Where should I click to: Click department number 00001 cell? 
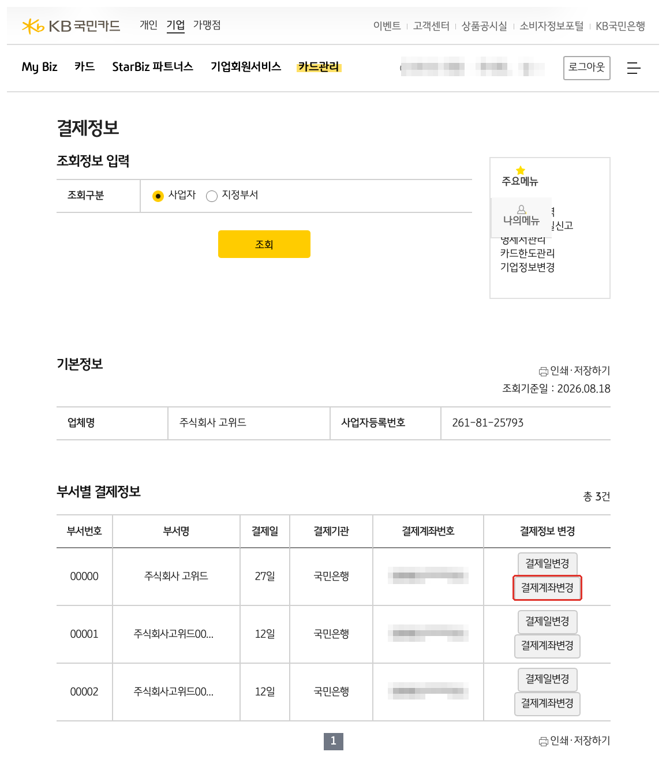click(84, 634)
